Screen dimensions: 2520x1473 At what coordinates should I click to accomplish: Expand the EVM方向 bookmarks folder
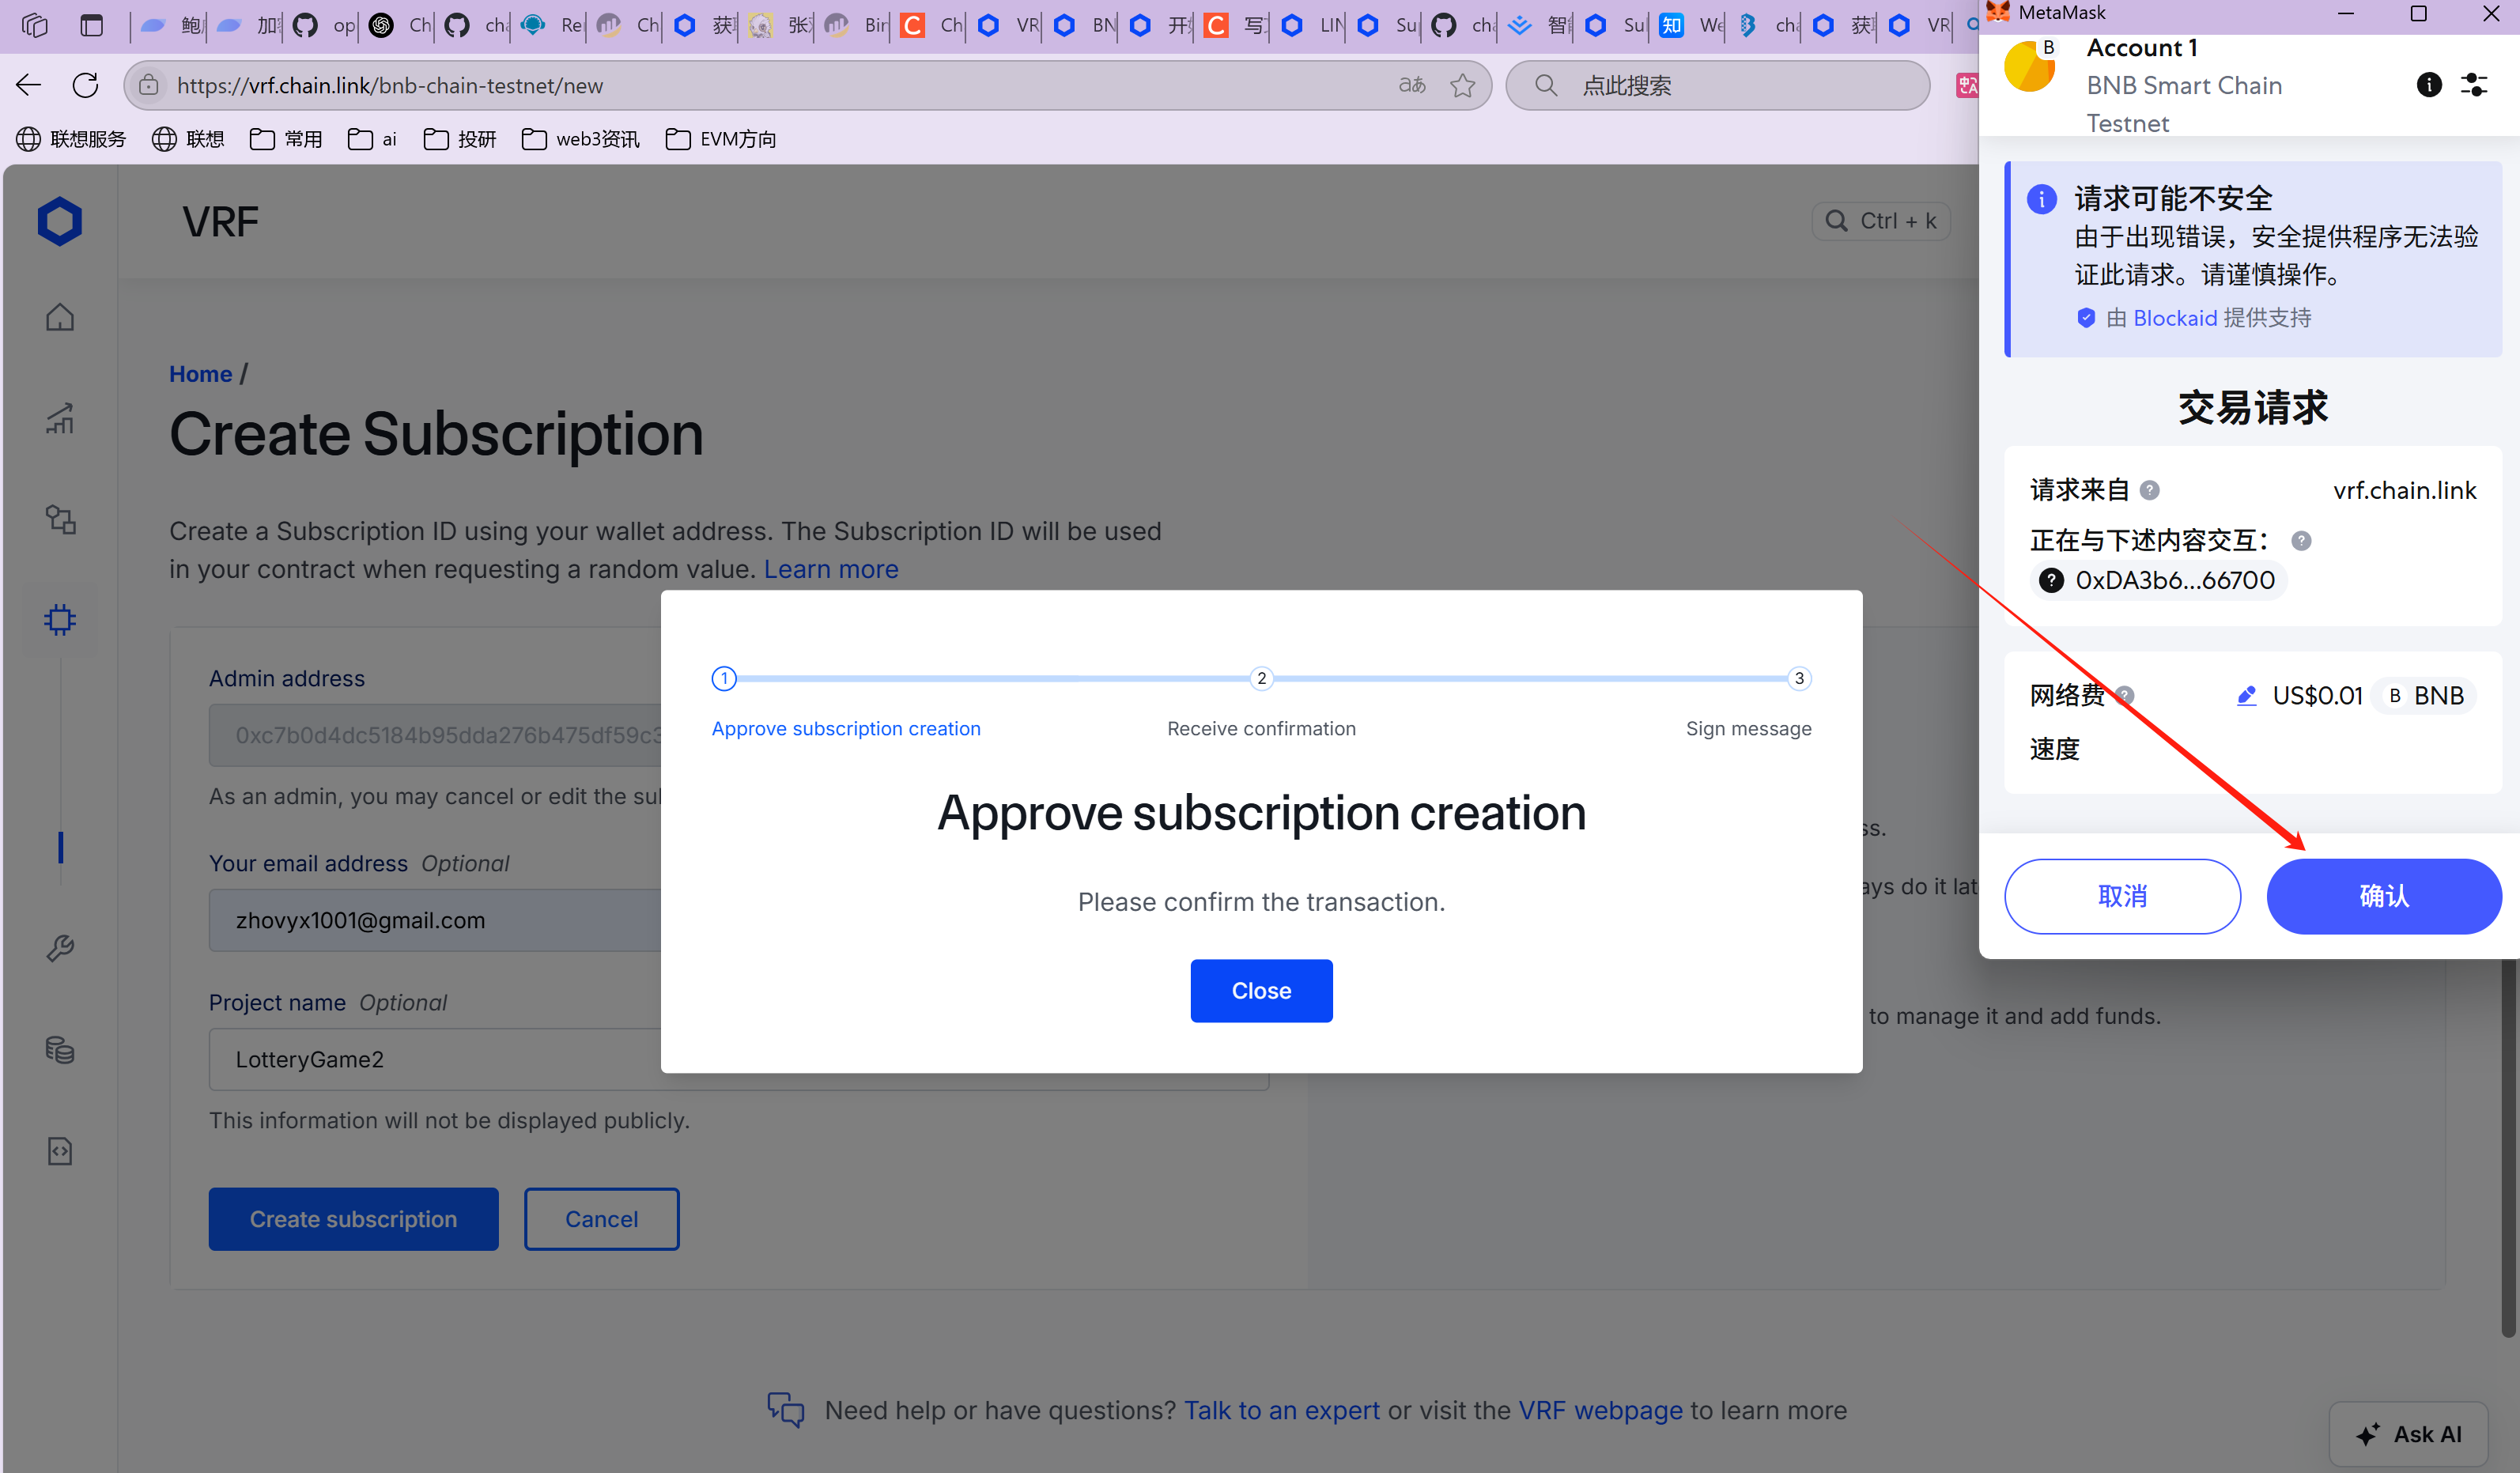point(721,139)
